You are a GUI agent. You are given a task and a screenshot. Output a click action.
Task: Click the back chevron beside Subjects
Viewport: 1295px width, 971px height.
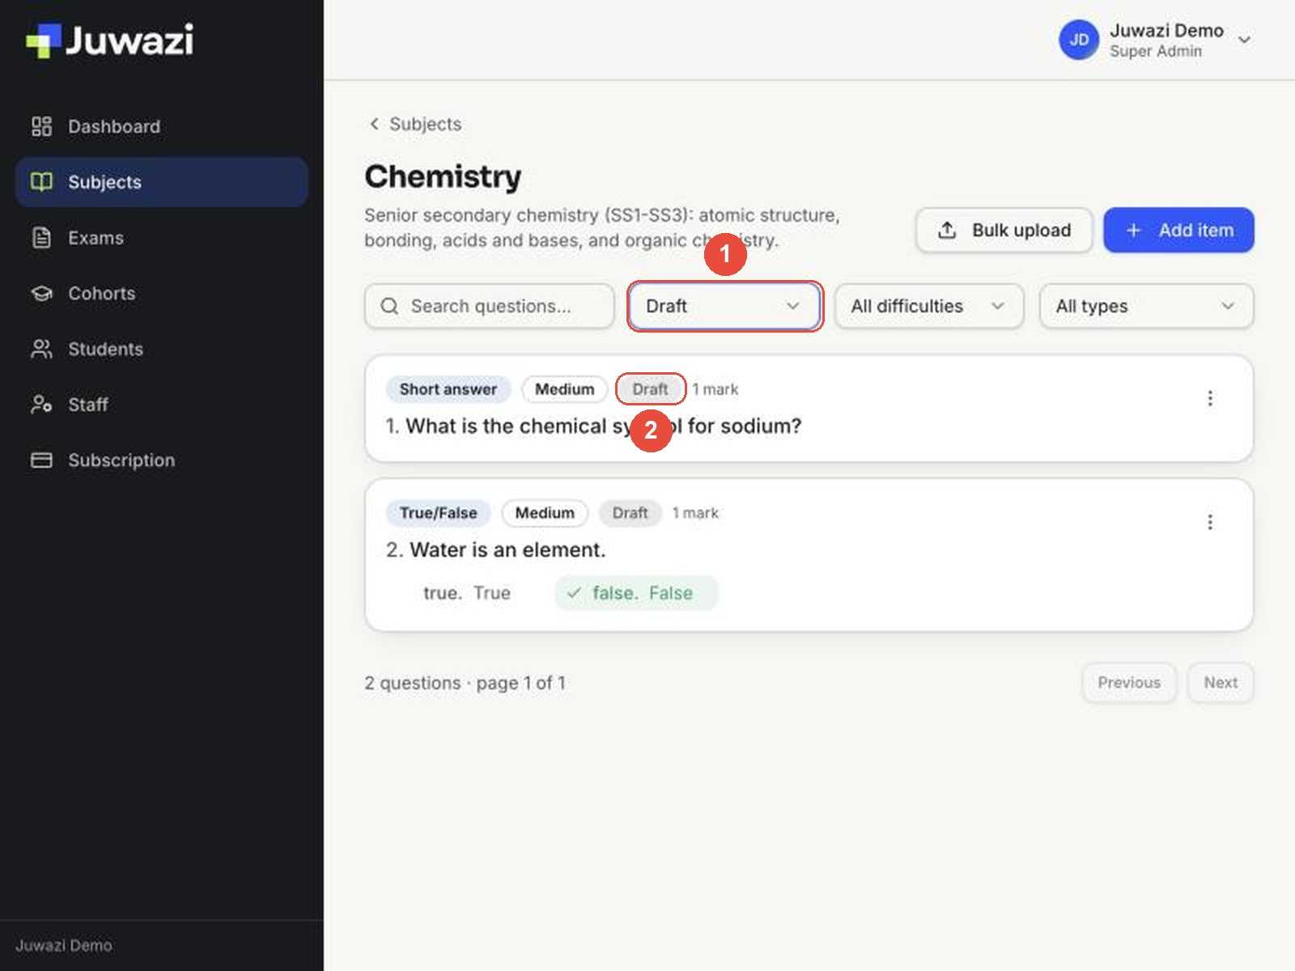pyautogui.click(x=374, y=124)
